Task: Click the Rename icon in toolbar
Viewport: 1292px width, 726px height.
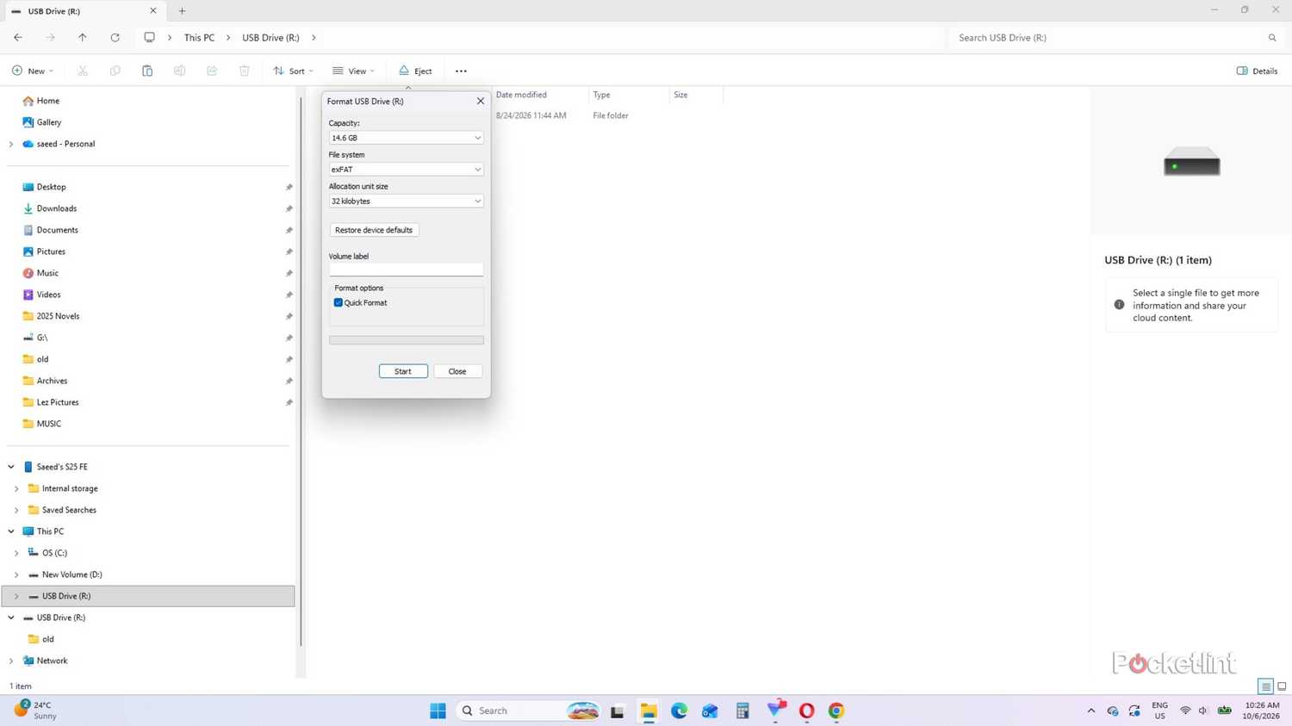Action: [179, 71]
